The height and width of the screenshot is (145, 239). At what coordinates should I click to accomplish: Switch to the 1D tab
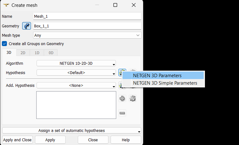[x=37, y=53]
